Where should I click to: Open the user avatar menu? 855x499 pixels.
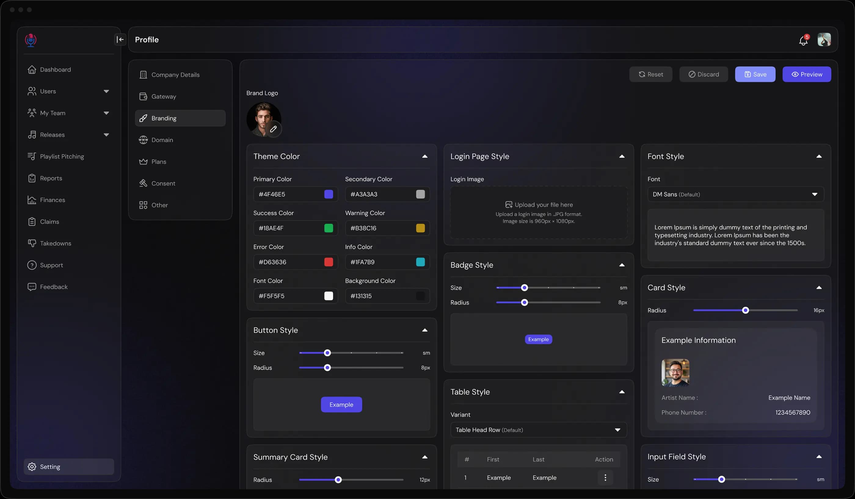tap(824, 40)
